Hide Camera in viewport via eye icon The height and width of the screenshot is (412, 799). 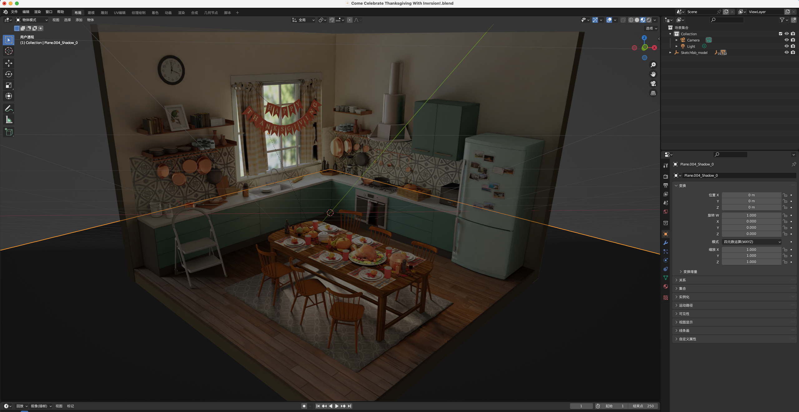[x=787, y=40]
